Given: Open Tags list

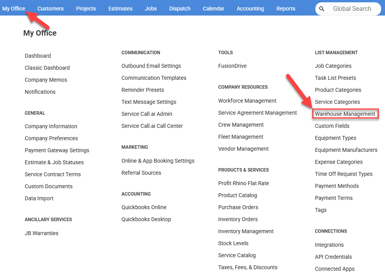Looking at the screenshot, I should [321, 210].
